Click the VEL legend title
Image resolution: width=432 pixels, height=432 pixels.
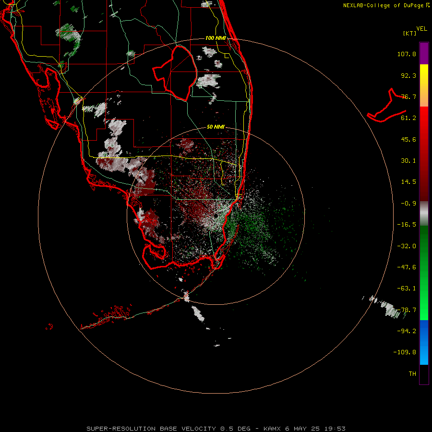pos(421,29)
